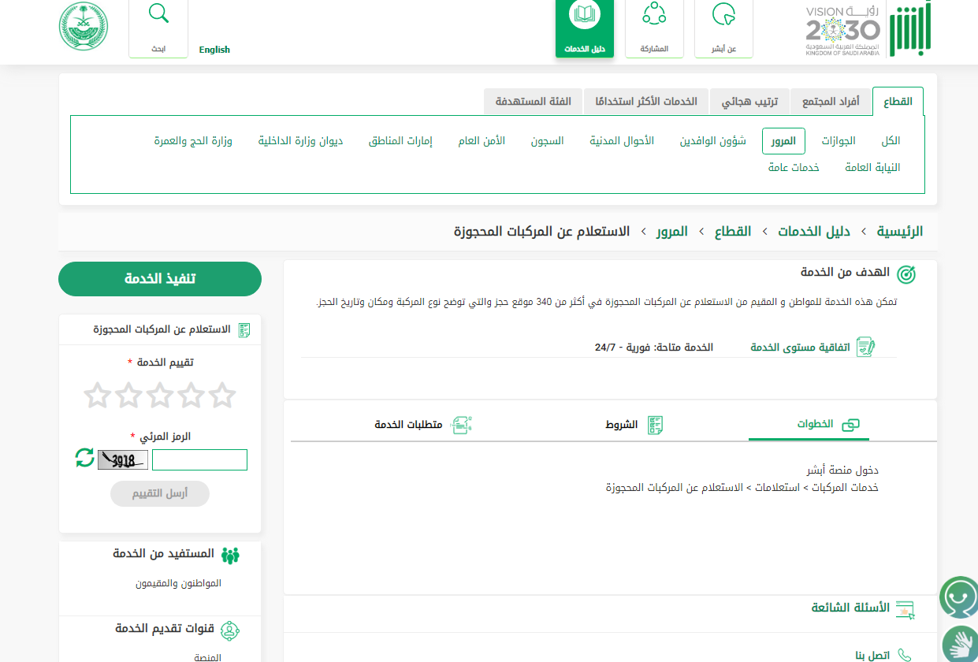Filter by شؤون الوافدين sector
The height and width of the screenshot is (662, 978).
713,141
